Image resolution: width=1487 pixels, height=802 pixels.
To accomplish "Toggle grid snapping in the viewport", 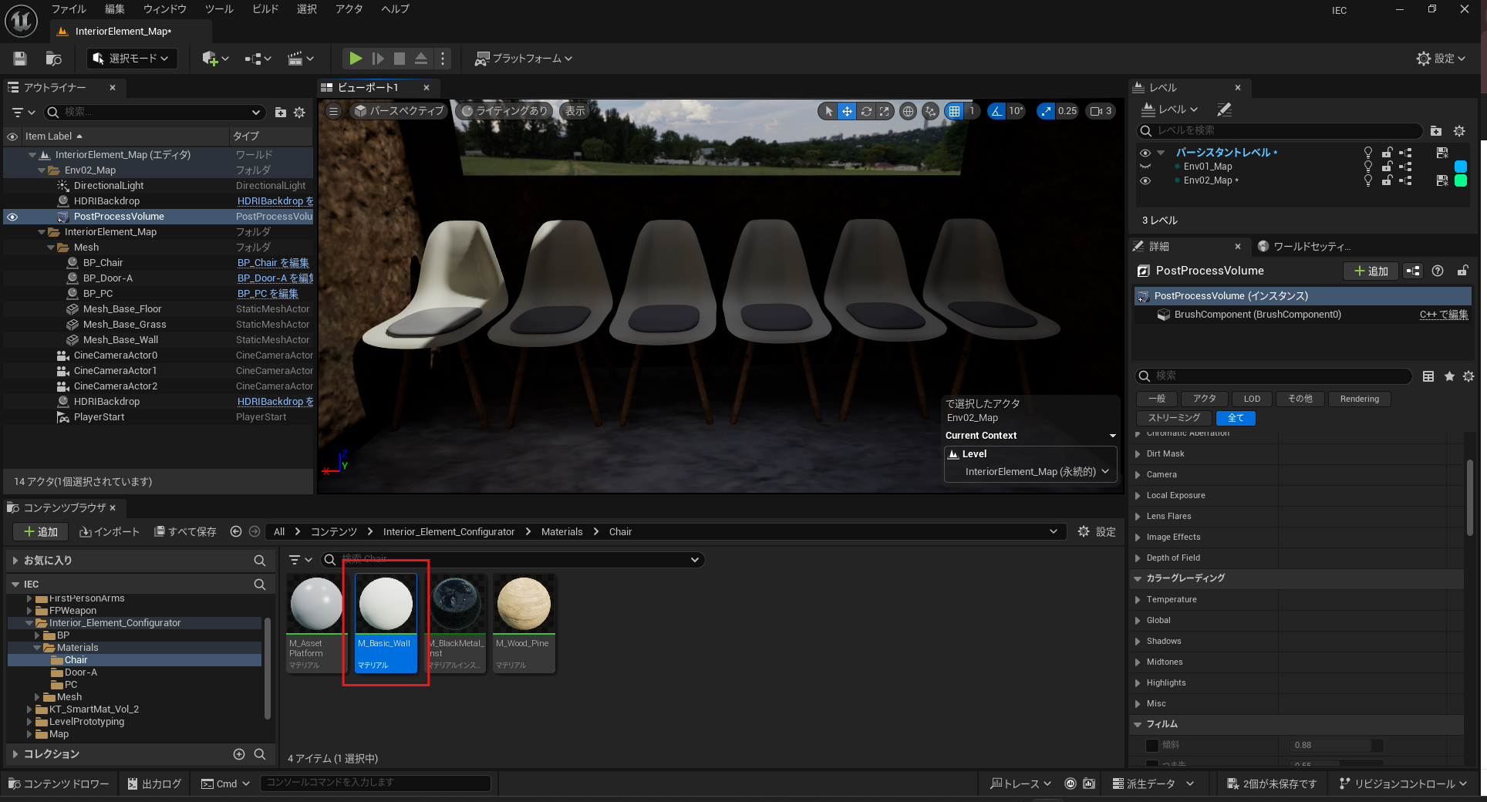I will [955, 111].
